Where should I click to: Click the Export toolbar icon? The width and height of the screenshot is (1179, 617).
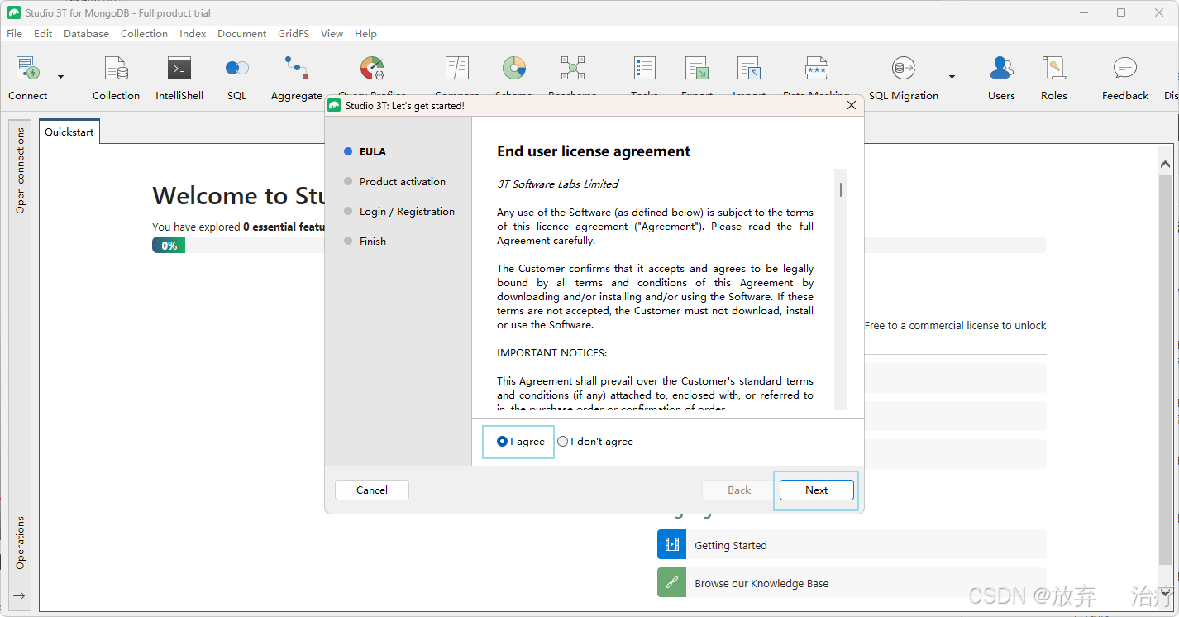pyautogui.click(x=697, y=69)
